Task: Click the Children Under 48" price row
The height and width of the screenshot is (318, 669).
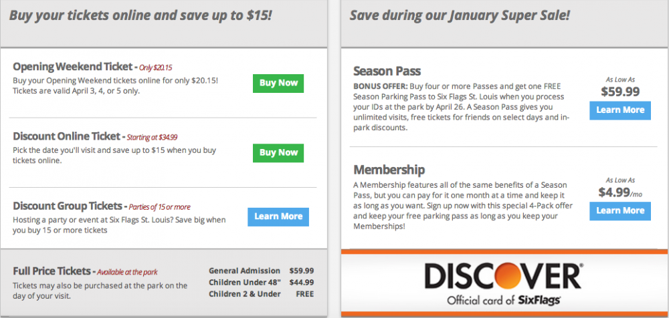Action: [261, 282]
